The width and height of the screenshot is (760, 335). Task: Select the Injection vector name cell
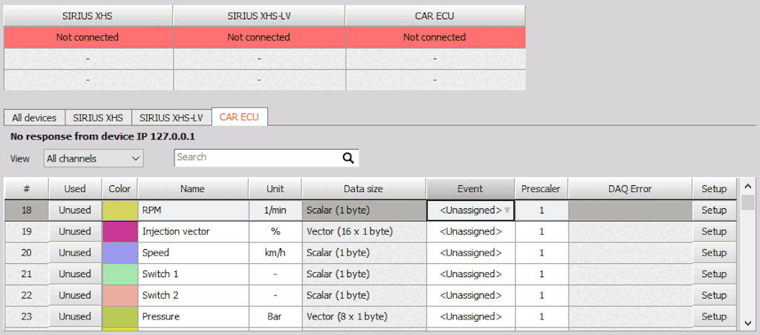point(194,231)
